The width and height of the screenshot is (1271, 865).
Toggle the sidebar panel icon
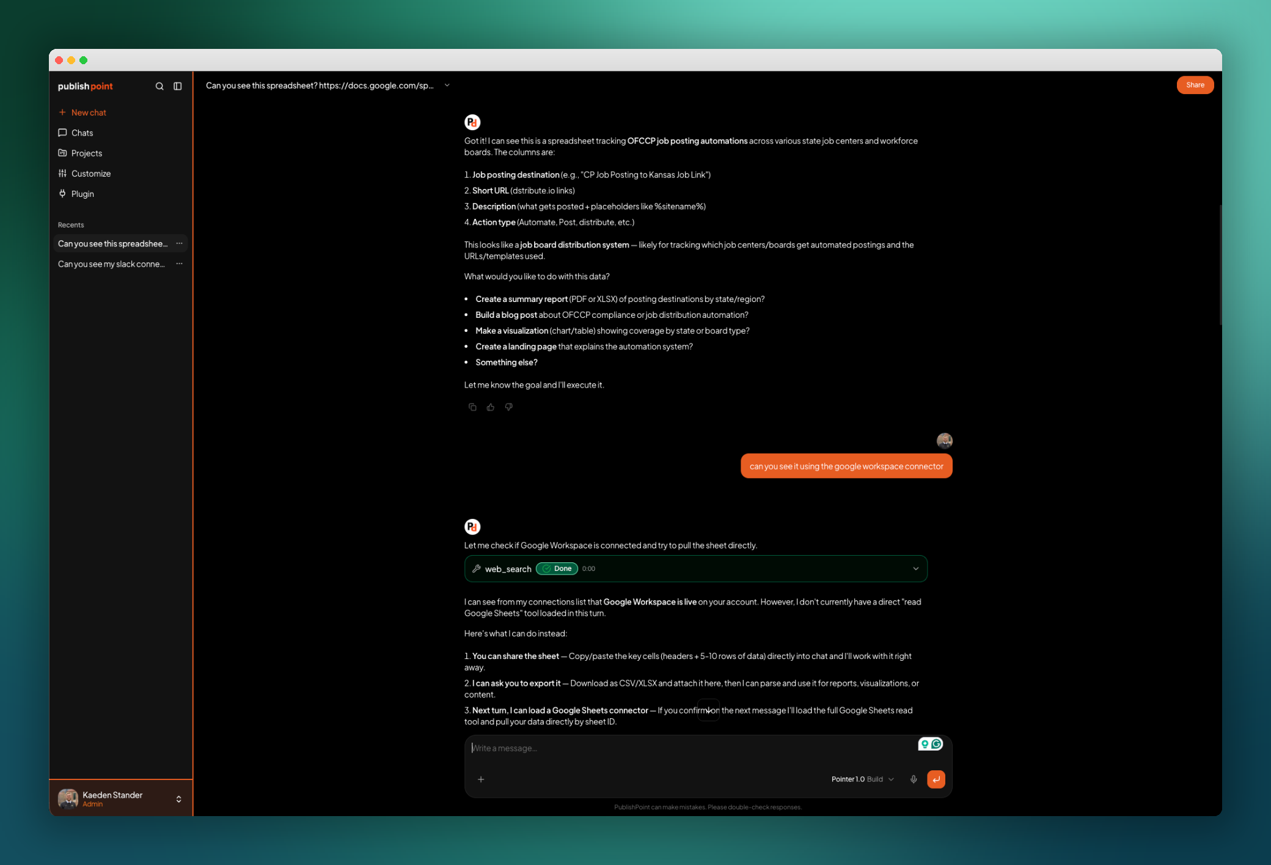[178, 86]
